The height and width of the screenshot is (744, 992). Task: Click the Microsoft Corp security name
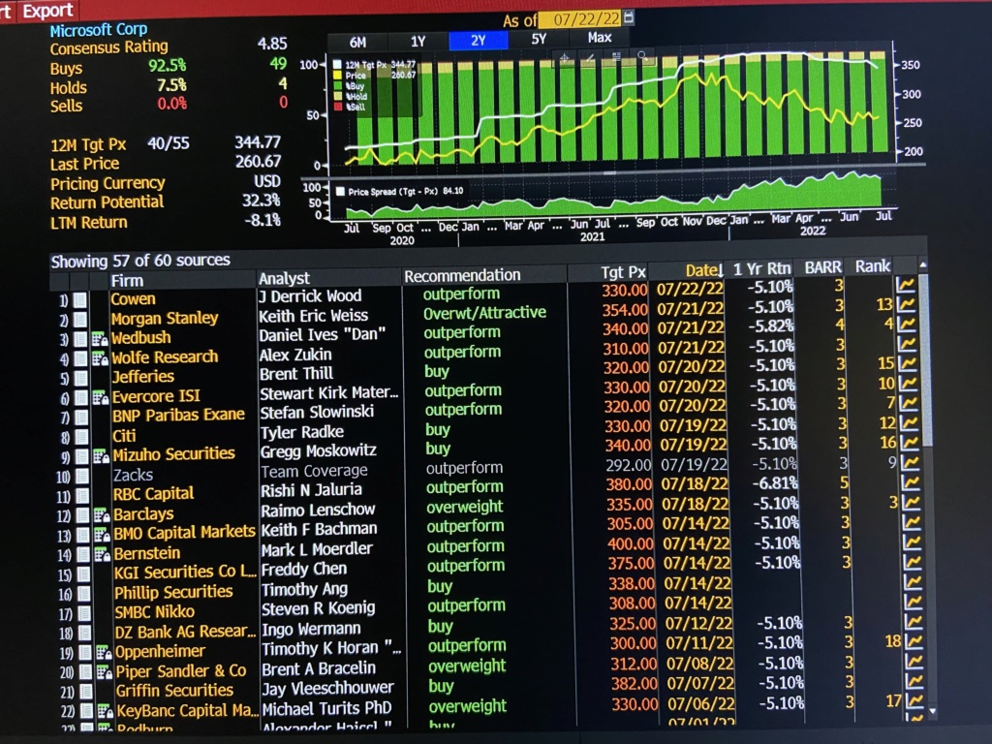pos(99,29)
